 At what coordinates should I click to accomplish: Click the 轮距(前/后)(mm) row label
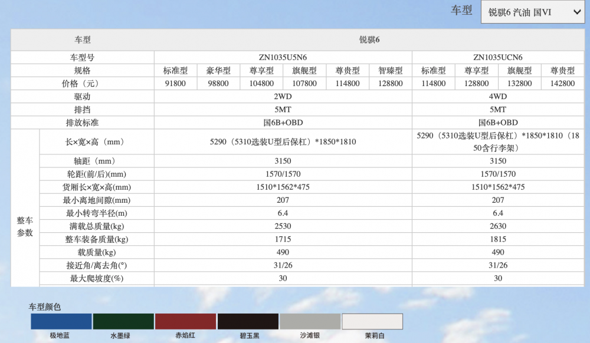click(x=97, y=174)
